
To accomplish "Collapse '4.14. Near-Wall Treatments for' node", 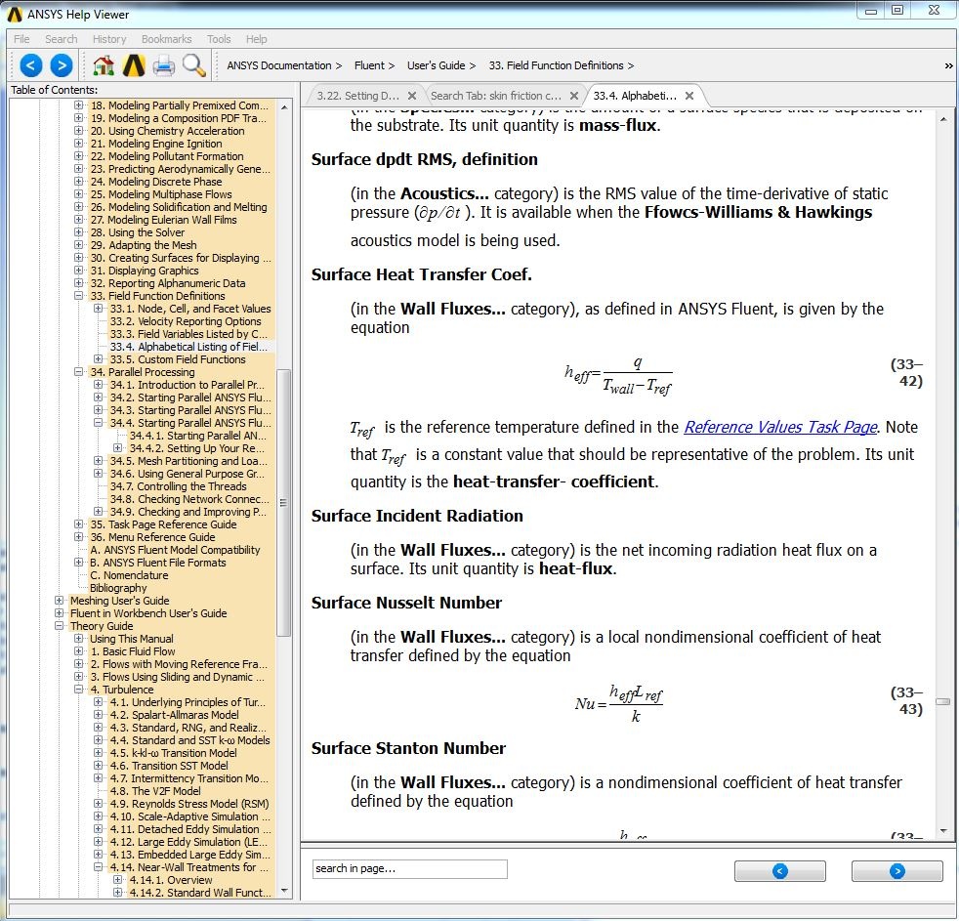I will [98, 867].
